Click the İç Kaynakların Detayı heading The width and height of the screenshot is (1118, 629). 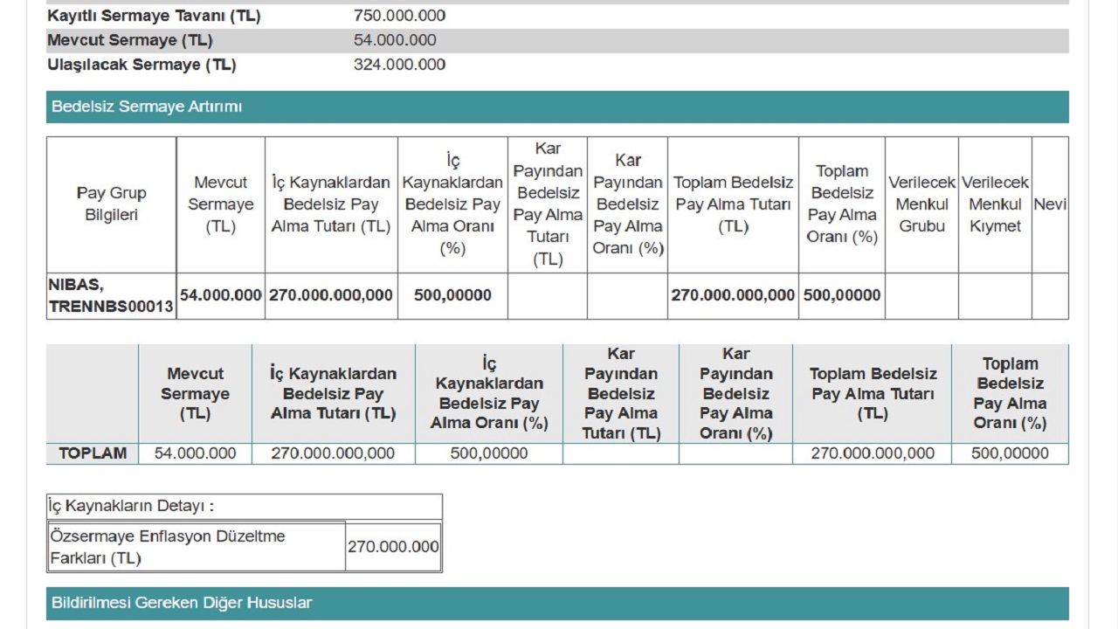132,506
